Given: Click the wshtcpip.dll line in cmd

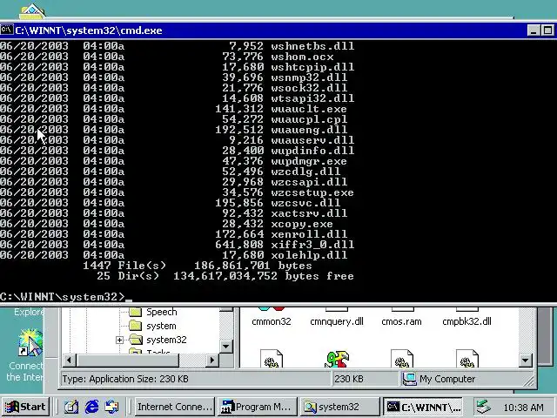Looking at the screenshot, I should pos(178,67).
